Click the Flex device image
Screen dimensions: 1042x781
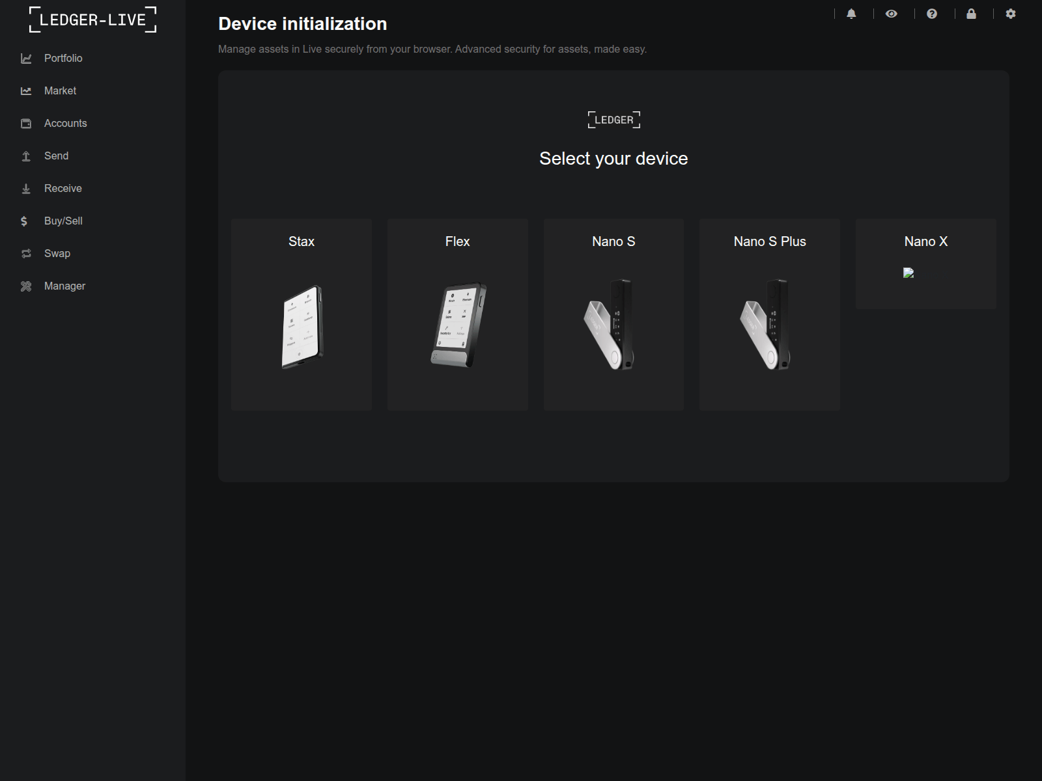458,325
